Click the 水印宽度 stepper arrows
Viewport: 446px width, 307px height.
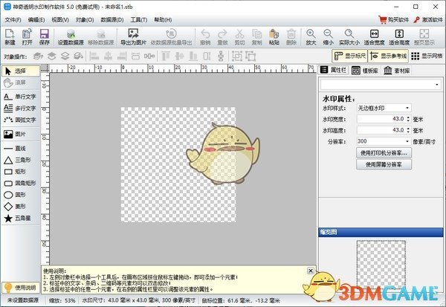408,119
